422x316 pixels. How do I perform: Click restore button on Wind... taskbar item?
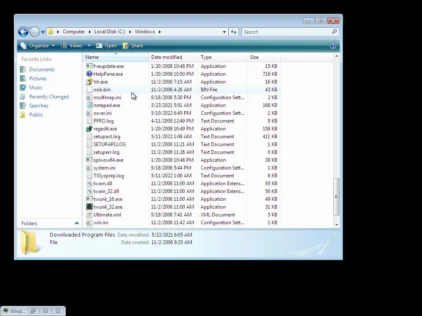click(33, 311)
